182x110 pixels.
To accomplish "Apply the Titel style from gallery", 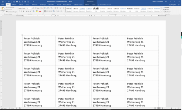I will click(96, 9).
